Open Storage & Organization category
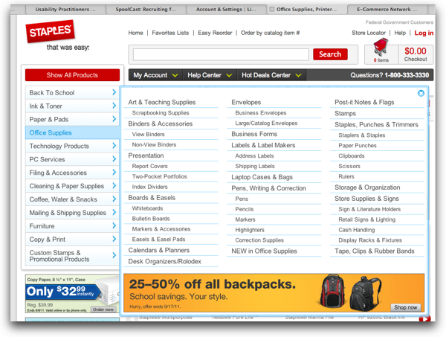 click(x=367, y=187)
